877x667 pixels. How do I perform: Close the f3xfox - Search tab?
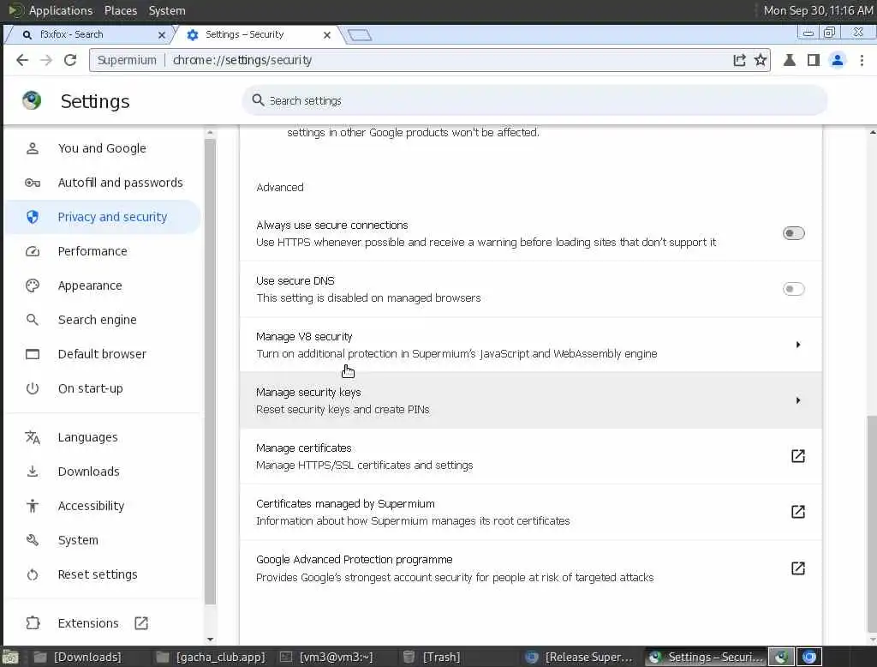point(162,35)
